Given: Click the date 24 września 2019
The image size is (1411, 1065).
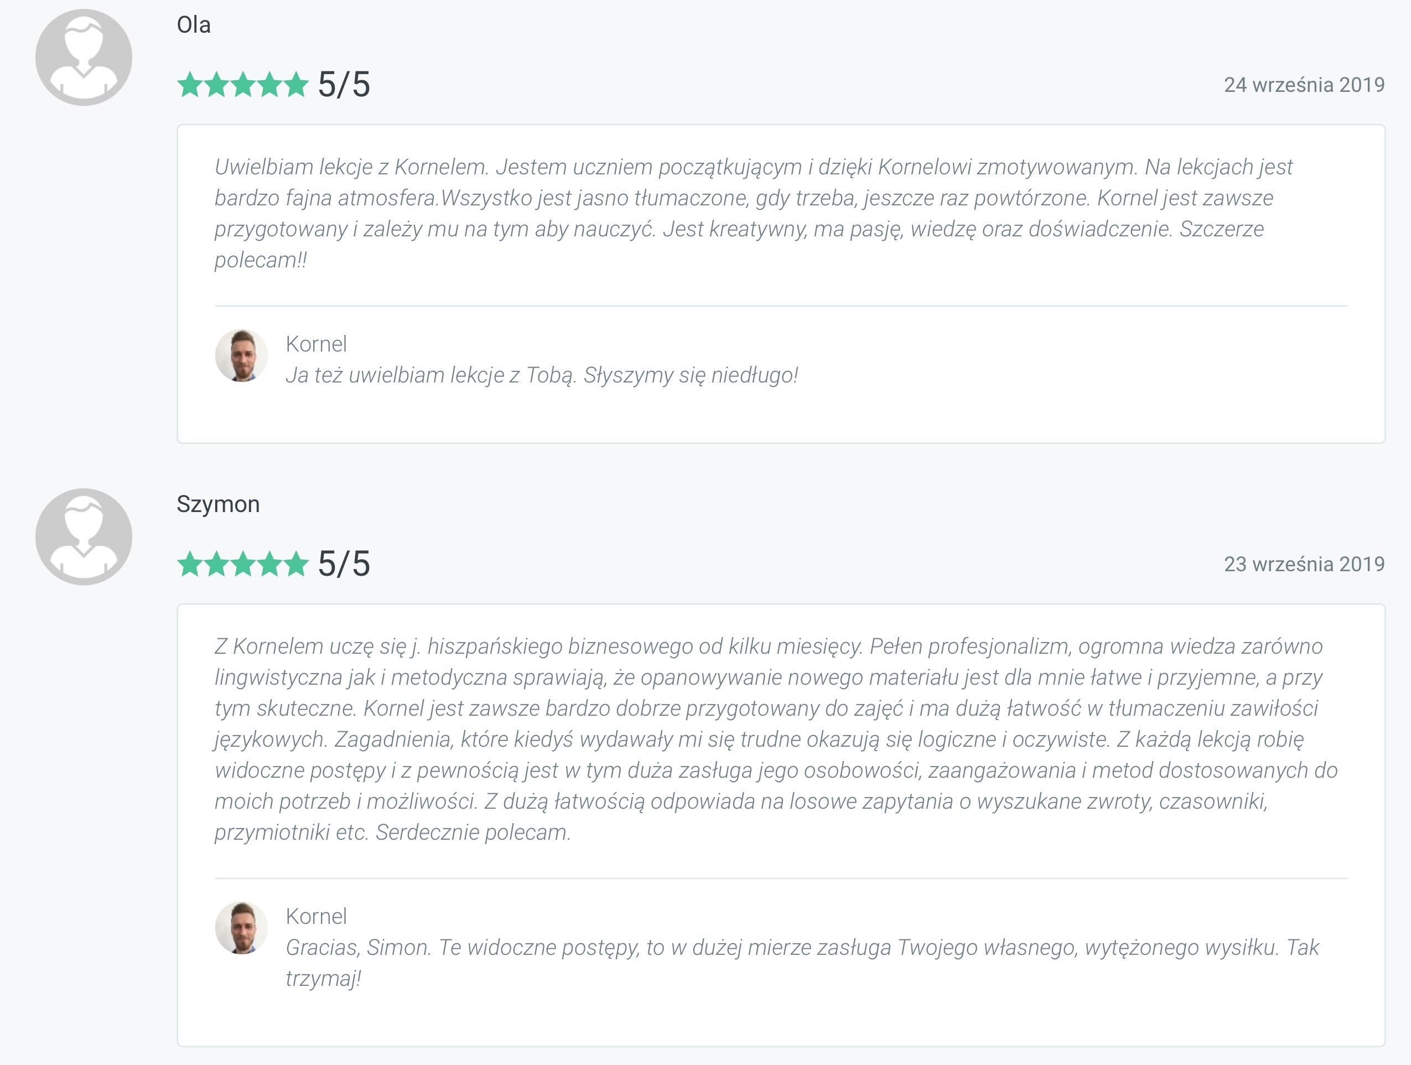Looking at the screenshot, I should click(x=1304, y=85).
